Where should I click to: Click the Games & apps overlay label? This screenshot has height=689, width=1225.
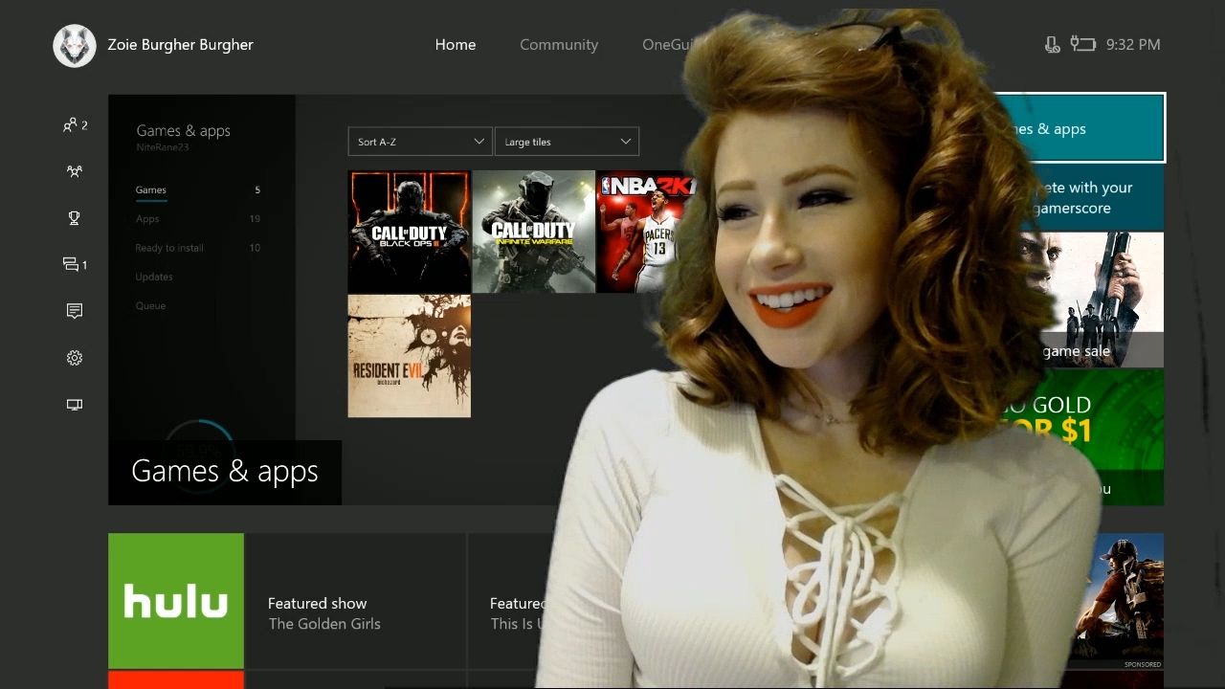tap(225, 472)
